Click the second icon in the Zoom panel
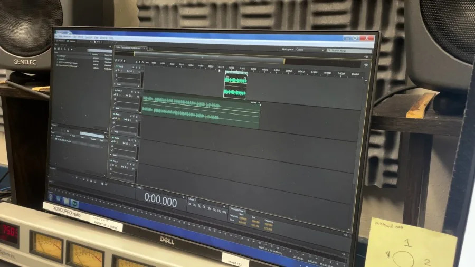The image size is (475, 267). coord(195,206)
